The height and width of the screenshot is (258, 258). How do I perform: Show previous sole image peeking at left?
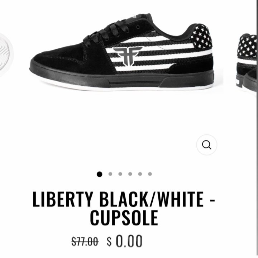coord(6,55)
